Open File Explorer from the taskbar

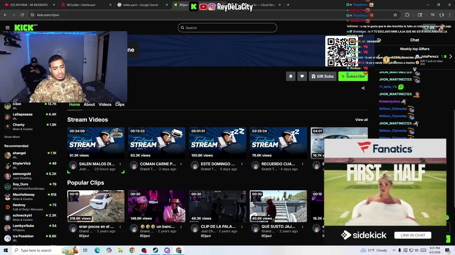coord(121,250)
